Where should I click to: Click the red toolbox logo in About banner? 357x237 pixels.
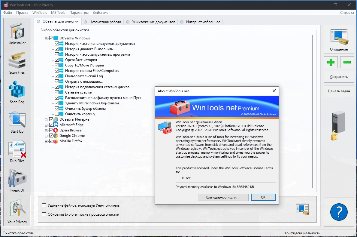click(x=180, y=107)
